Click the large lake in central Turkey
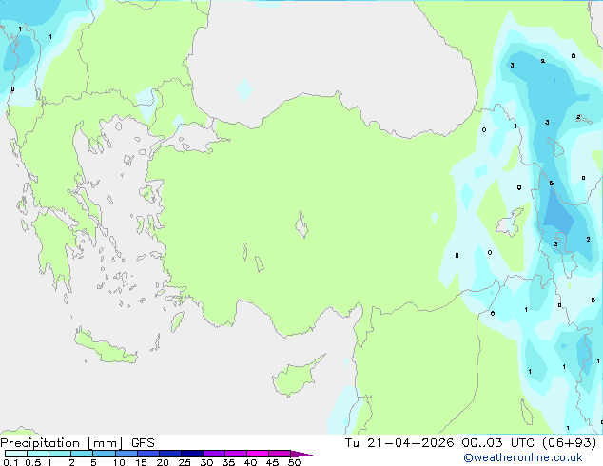Screen dimensions: 603x466 (301, 224)
